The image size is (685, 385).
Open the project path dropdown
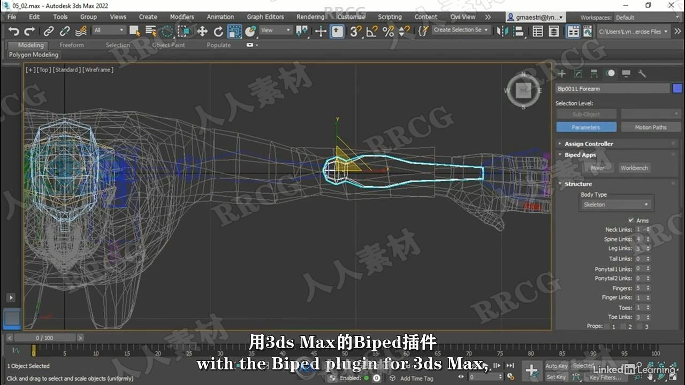coord(633,32)
